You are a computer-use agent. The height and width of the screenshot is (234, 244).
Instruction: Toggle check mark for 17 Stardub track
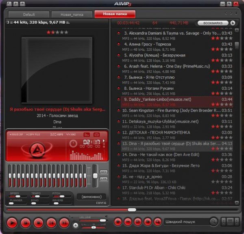click(119, 188)
